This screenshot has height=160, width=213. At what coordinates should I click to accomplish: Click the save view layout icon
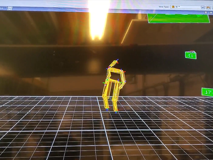point(208,7)
